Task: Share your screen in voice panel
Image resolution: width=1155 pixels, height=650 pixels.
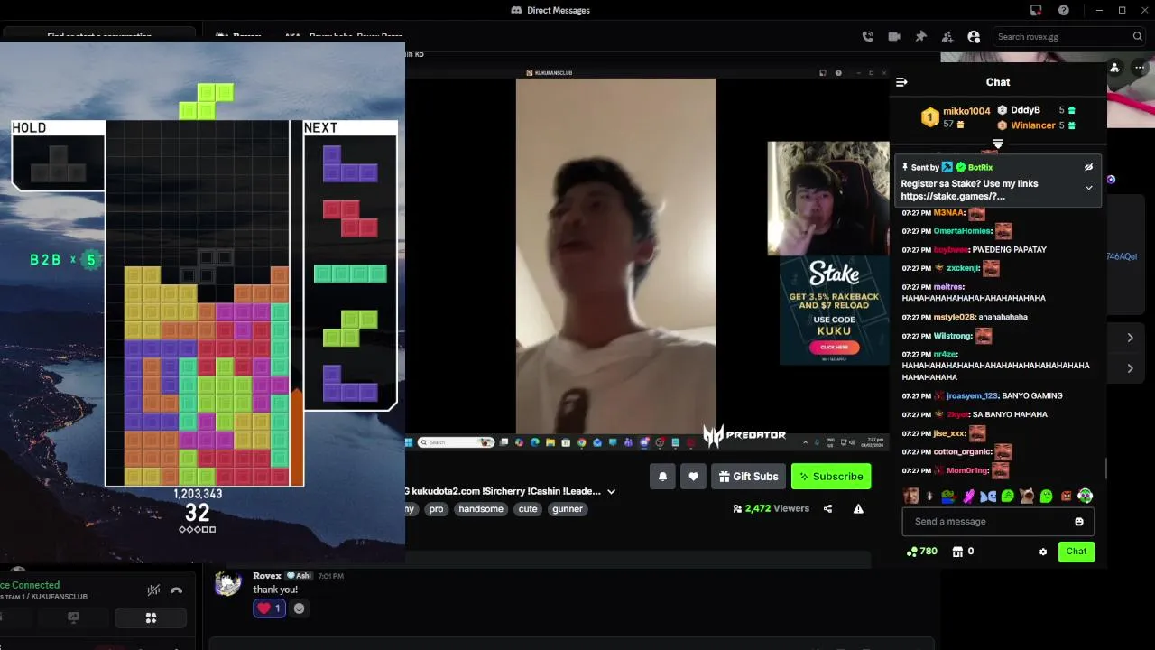Action: tap(74, 618)
